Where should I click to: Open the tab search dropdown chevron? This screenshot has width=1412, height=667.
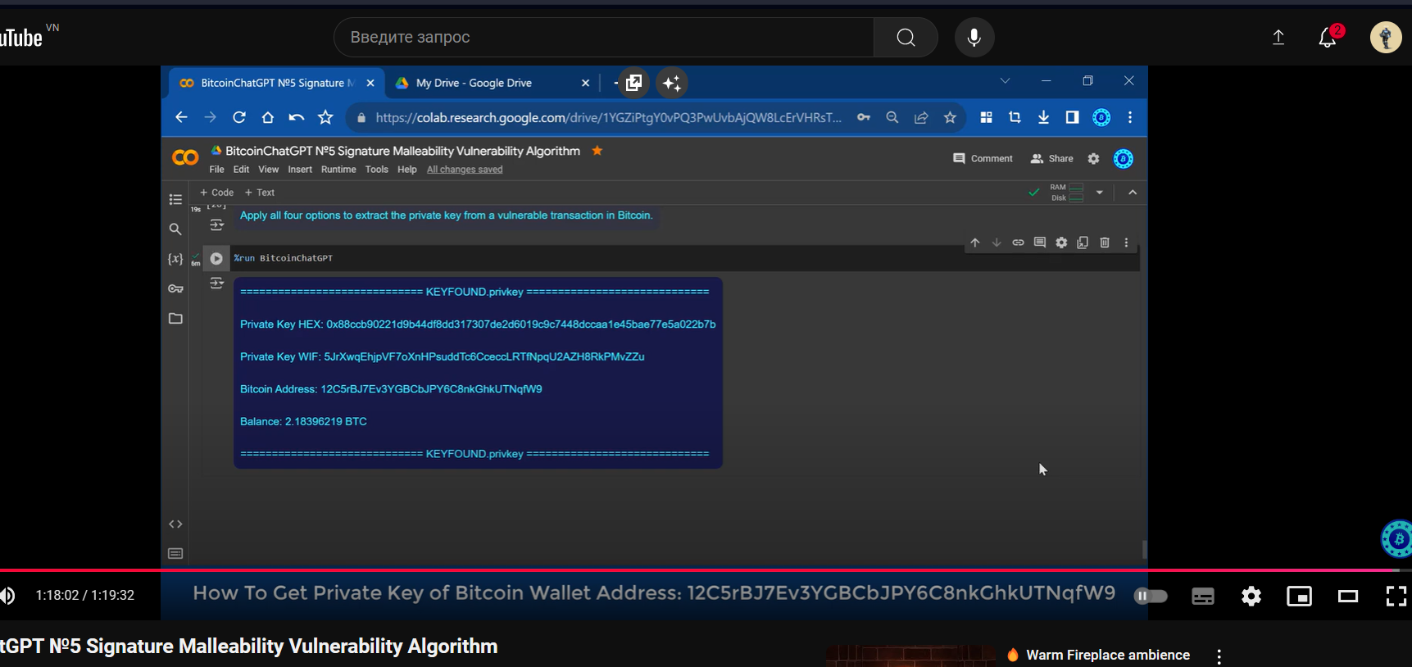tap(1005, 80)
